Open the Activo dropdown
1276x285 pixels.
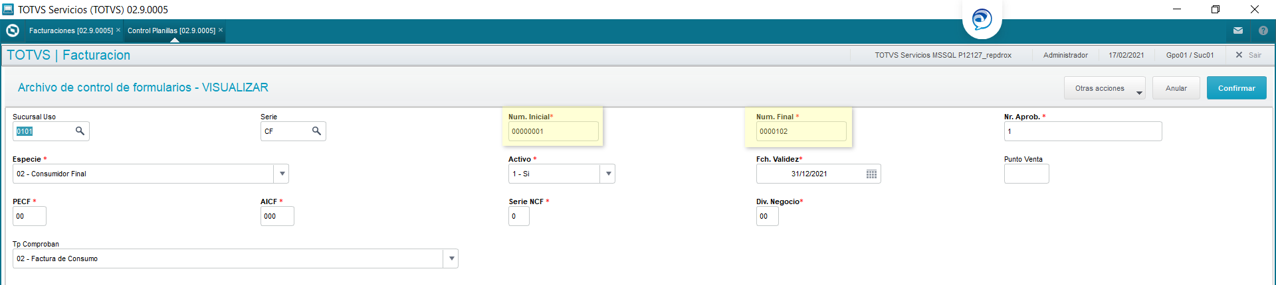point(608,174)
